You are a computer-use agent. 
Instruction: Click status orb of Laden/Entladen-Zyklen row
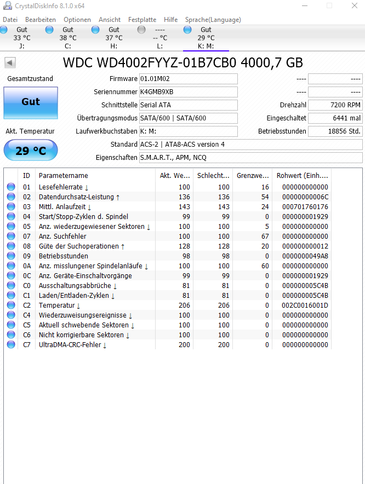point(11,296)
